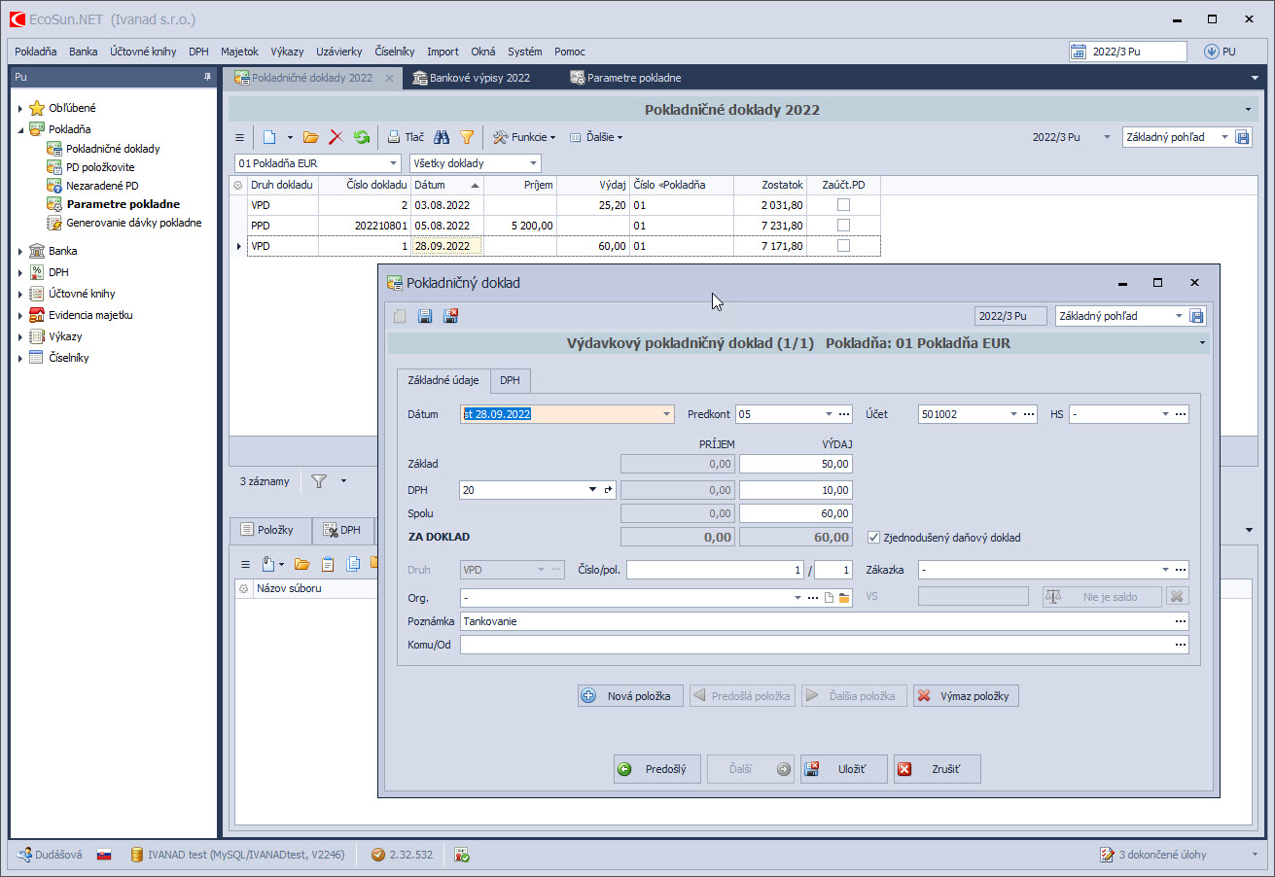Click the open folder icon in main toolbar
This screenshot has width=1275, height=877.
311,137
